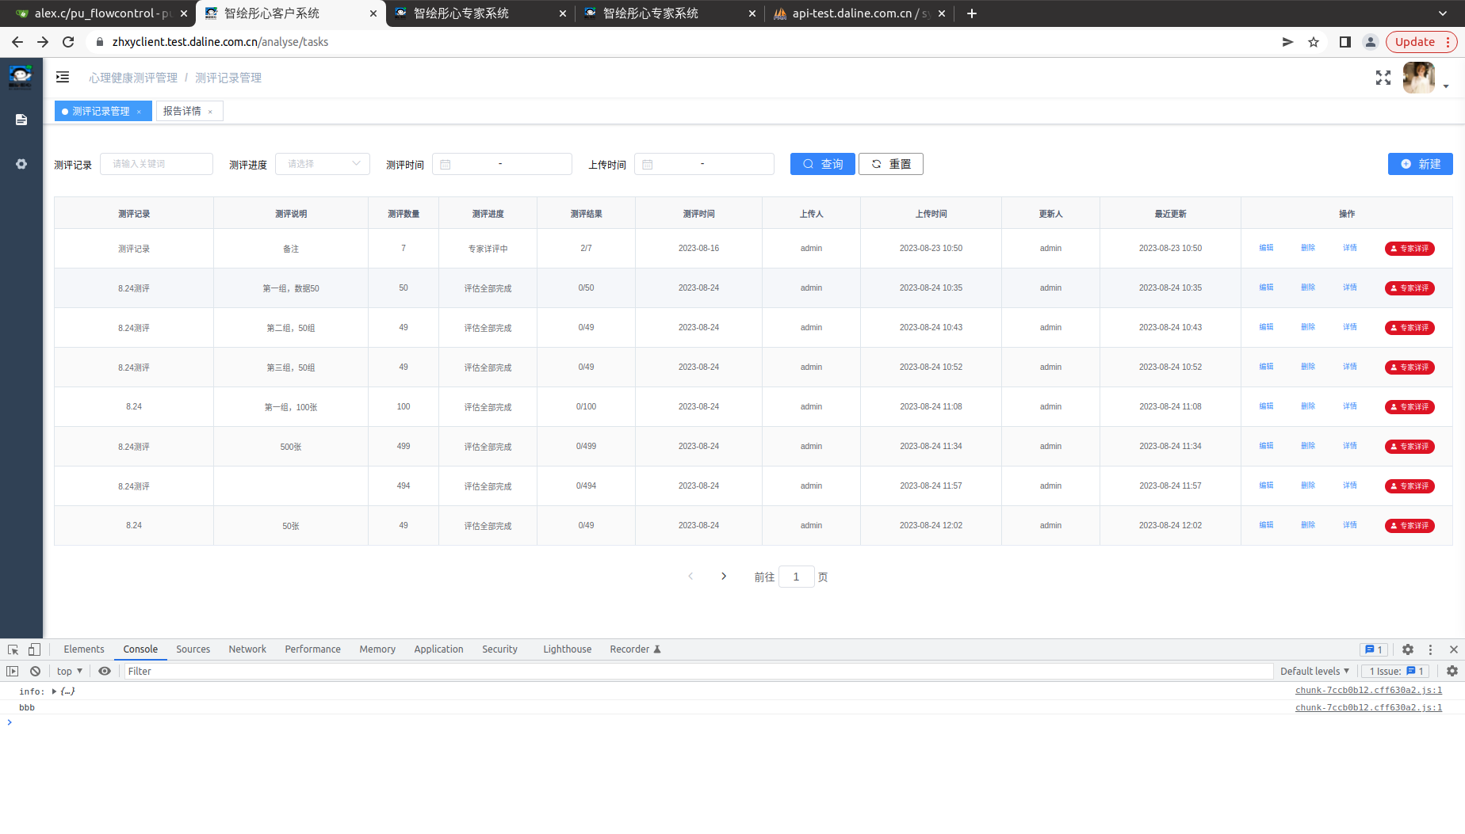Open the user avatar menu
This screenshot has width=1465, height=834.
click(x=1418, y=78)
